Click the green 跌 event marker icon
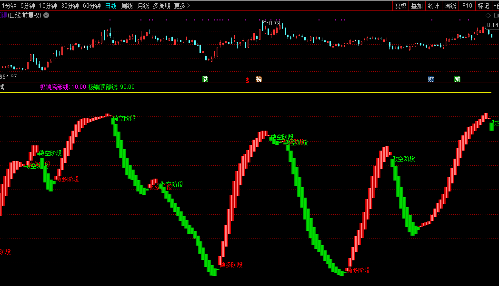499x286 pixels. [x=205, y=79]
